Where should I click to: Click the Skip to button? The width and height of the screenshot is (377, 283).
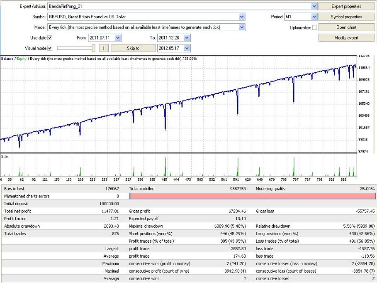(x=133, y=48)
